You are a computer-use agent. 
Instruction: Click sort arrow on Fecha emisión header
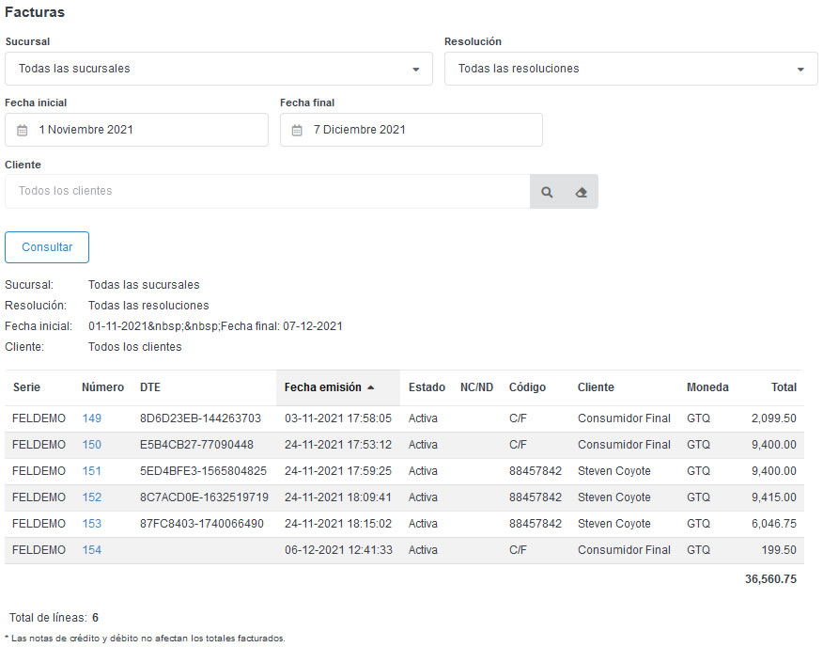tap(371, 387)
